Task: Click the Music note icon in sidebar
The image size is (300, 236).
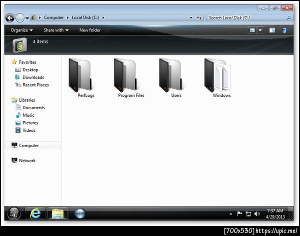Action: pyautogui.click(x=18, y=115)
